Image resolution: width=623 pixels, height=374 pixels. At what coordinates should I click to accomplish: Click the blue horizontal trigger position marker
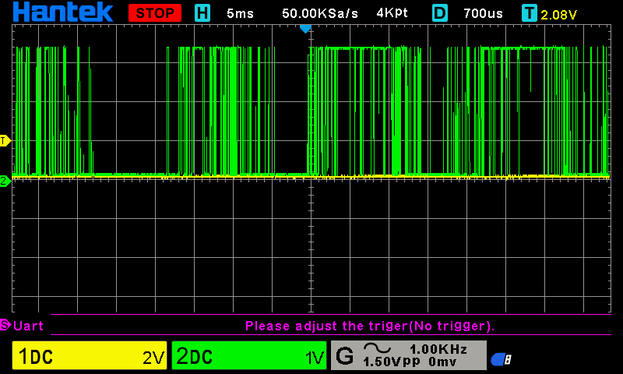[x=305, y=29]
